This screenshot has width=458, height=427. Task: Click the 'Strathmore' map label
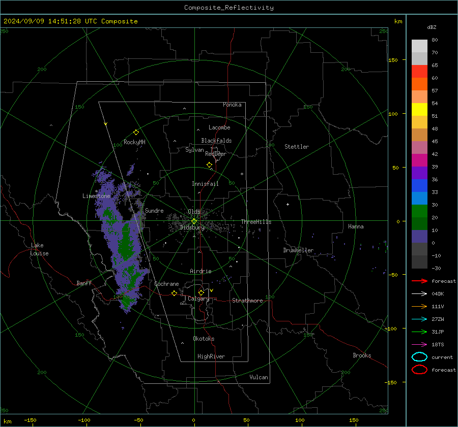pyautogui.click(x=247, y=301)
